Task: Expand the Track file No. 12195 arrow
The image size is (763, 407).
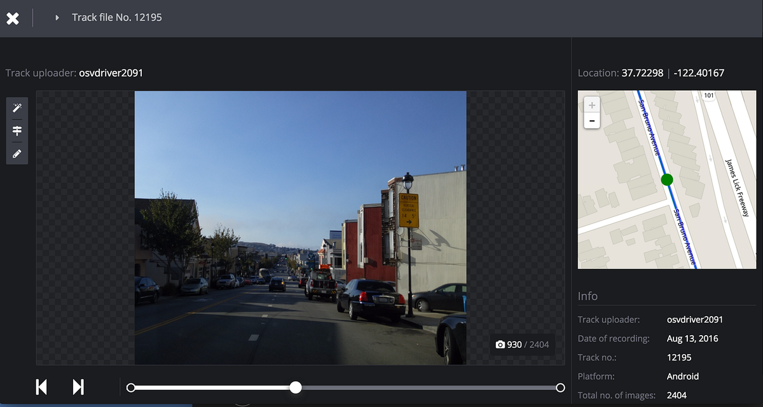Action: click(57, 18)
